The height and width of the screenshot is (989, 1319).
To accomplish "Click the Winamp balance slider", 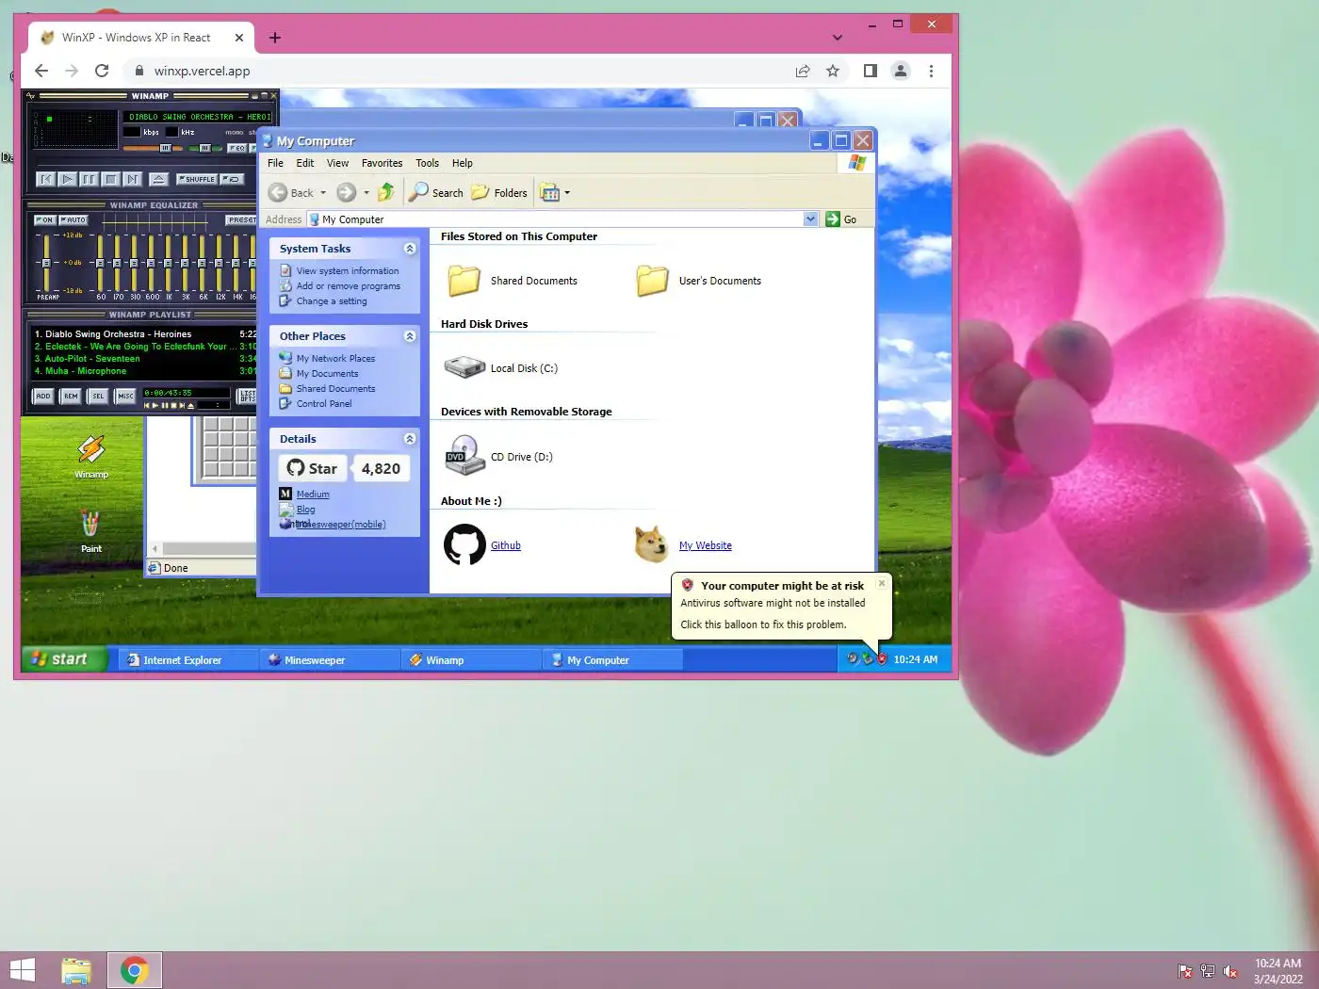I will tap(204, 148).
